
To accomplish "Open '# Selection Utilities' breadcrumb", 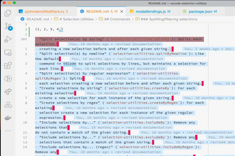I will [76, 19].
